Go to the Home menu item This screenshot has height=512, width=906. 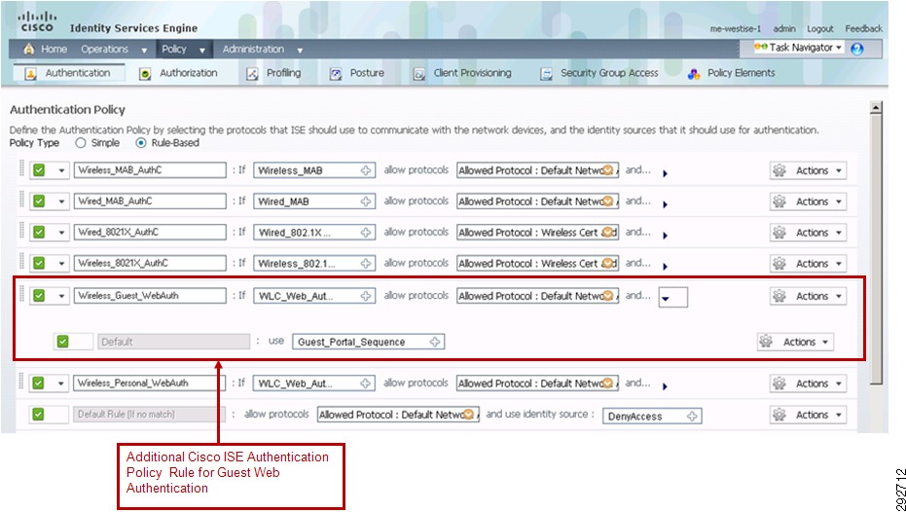(x=54, y=49)
